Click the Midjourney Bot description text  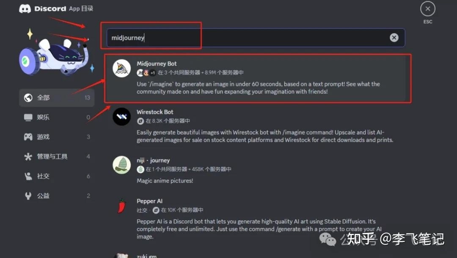click(258, 88)
